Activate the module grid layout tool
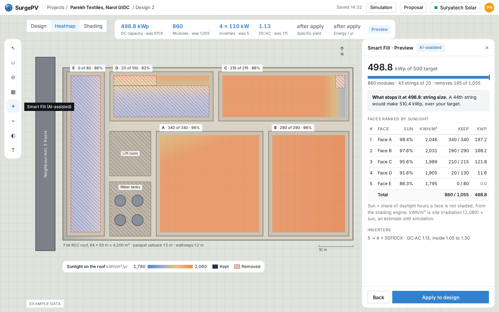 13,92
